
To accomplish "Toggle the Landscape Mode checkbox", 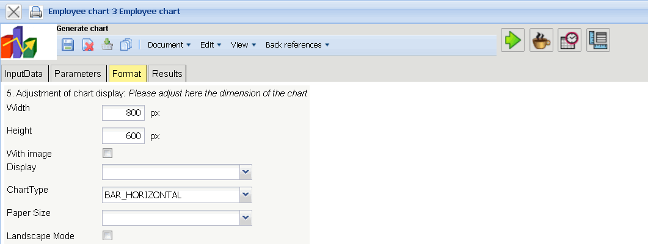I will [x=107, y=235].
